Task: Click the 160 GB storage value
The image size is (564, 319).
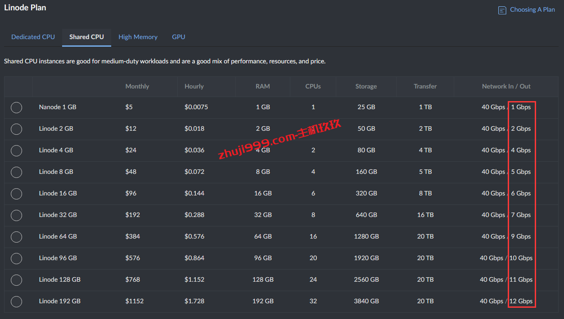Action: point(366,172)
